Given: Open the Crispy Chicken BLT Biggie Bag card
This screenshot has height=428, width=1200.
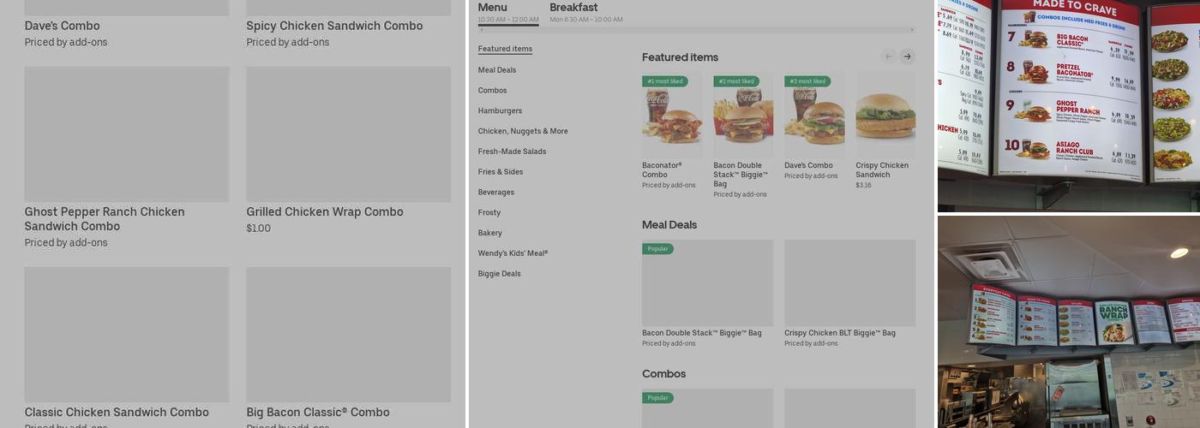Looking at the screenshot, I should tap(849, 282).
